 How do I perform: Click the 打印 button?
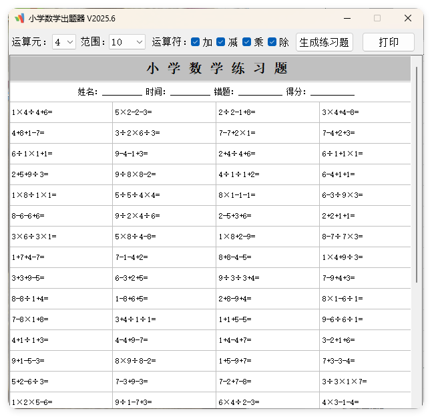[388, 42]
